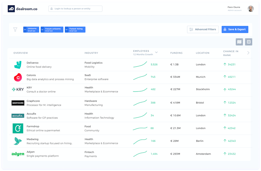Click sliders icon in Advanced Filters
The width and height of the screenshot is (261, 171).
191,29
